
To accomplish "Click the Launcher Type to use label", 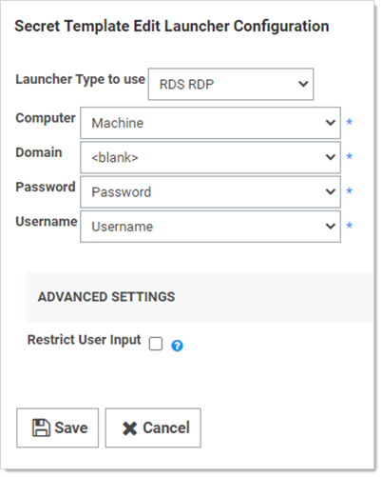I will pyautogui.click(x=81, y=79).
